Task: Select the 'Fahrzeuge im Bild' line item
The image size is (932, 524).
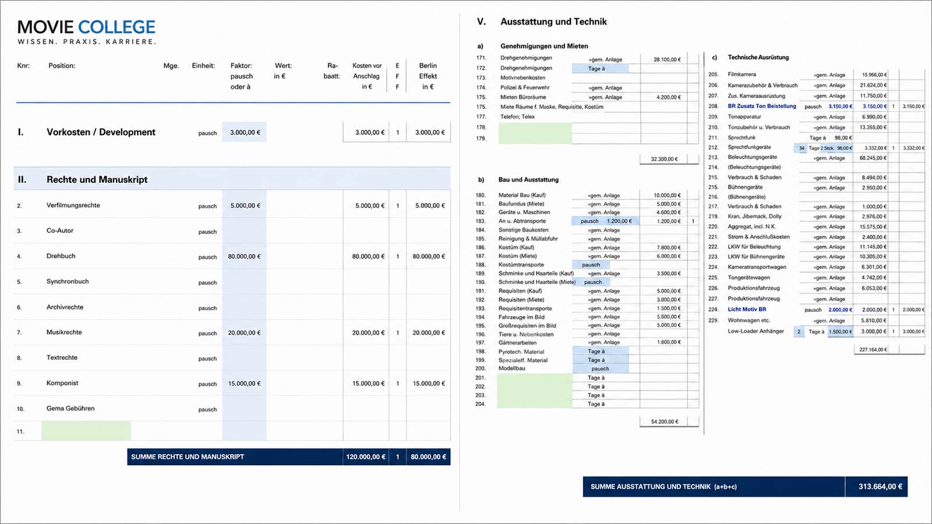Action: (x=521, y=317)
